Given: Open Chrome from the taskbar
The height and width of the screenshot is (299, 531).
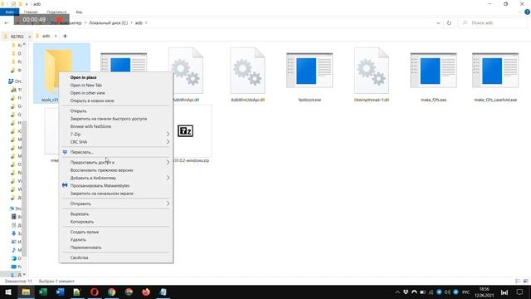Looking at the screenshot, I should point(112,292).
